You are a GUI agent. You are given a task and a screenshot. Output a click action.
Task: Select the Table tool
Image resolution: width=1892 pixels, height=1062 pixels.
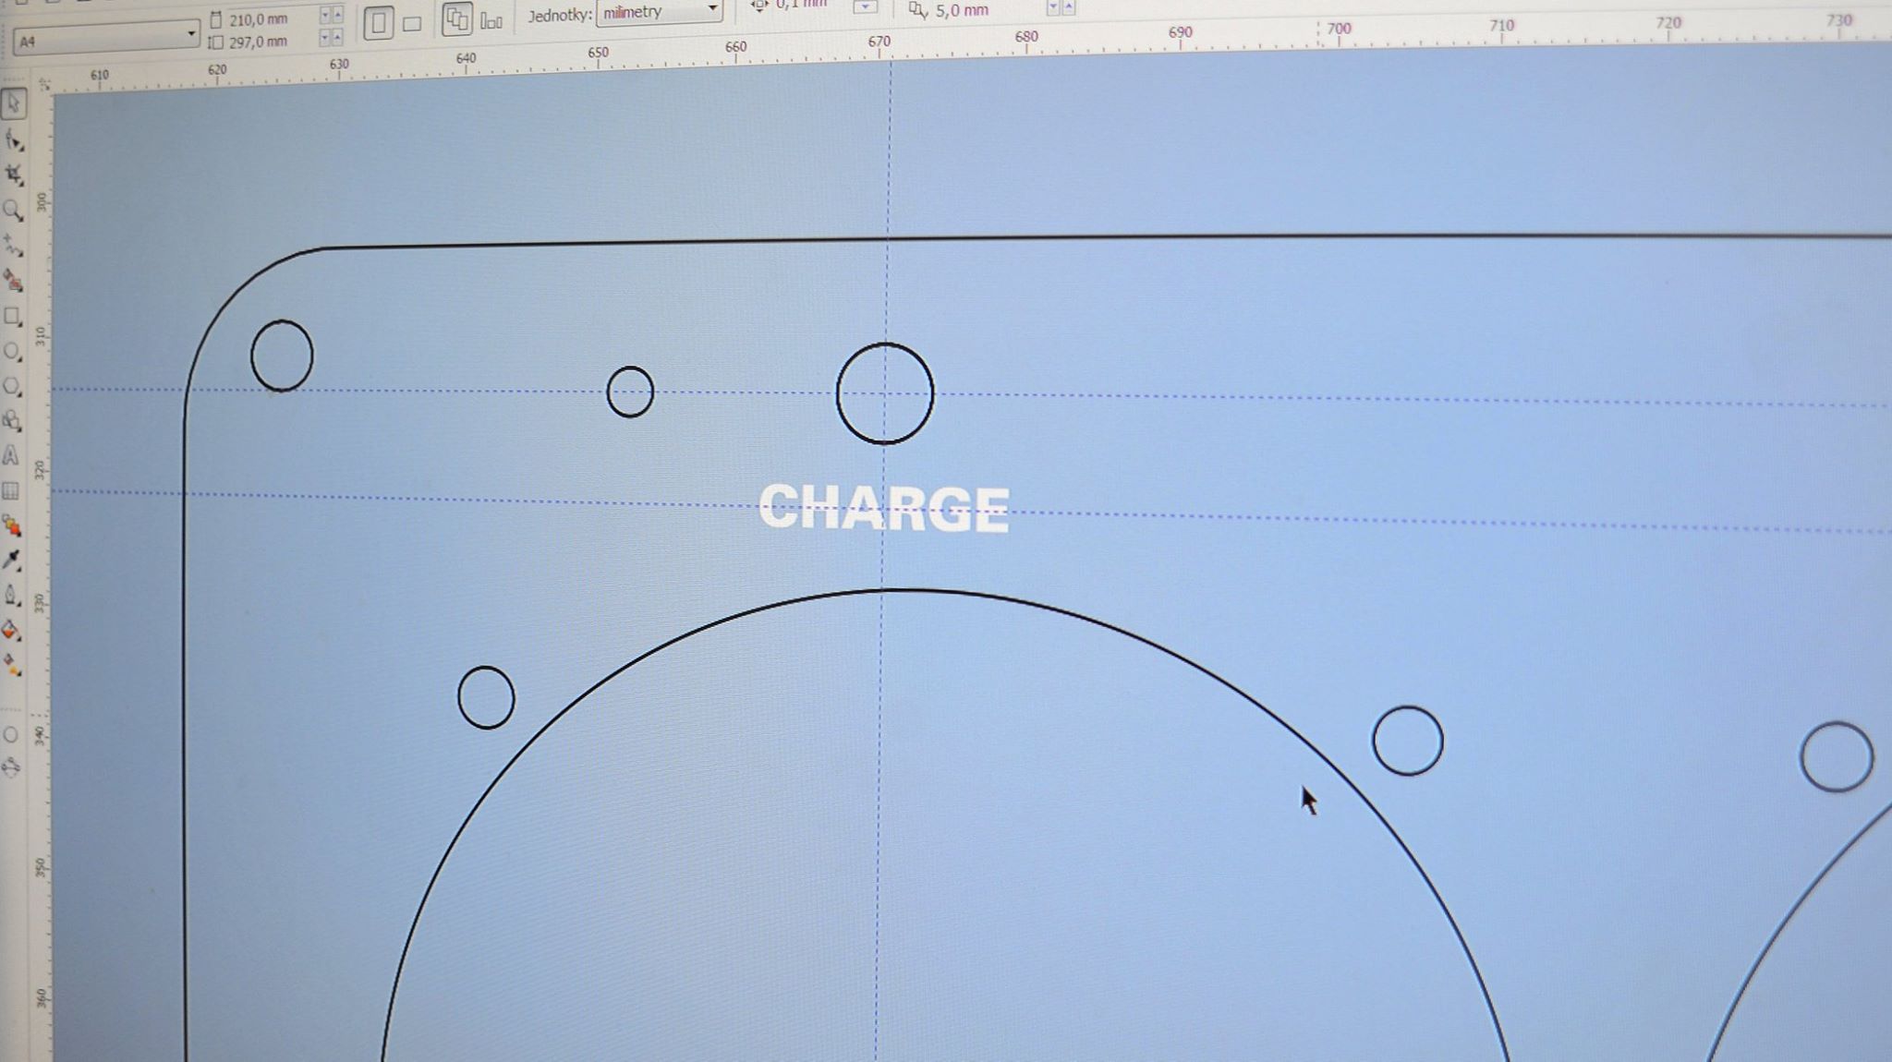(12, 490)
